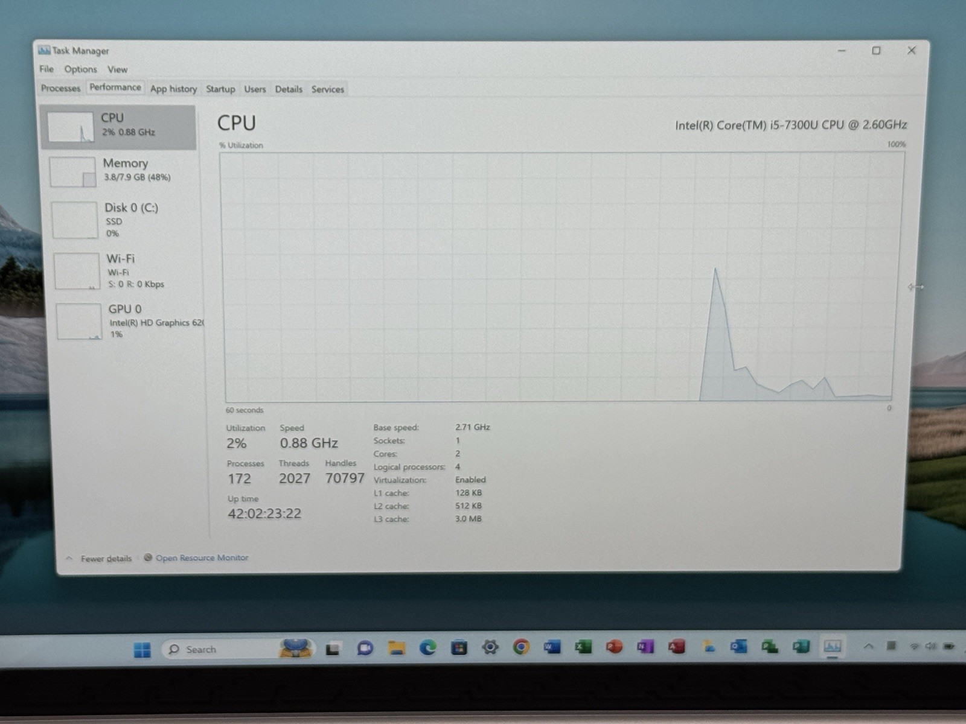The width and height of the screenshot is (966, 724).
Task: Click the '60 seconds' graph label
Action: click(245, 410)
